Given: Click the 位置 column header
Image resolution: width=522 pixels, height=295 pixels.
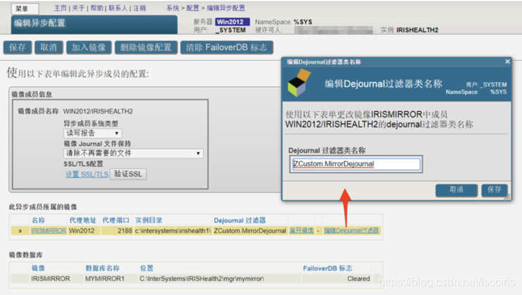Looking at the screenshot, I should [x=147, y=268].
